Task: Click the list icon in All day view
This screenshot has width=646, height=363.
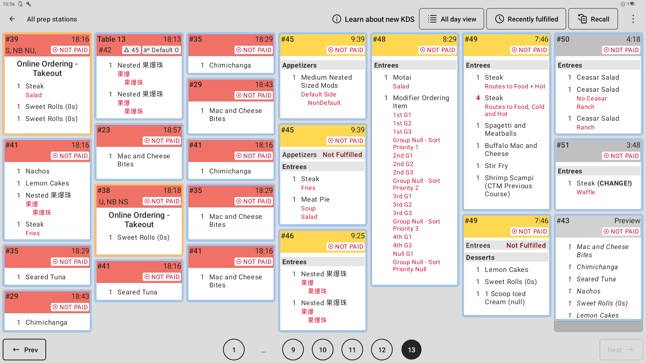Action: coord(432,19)
